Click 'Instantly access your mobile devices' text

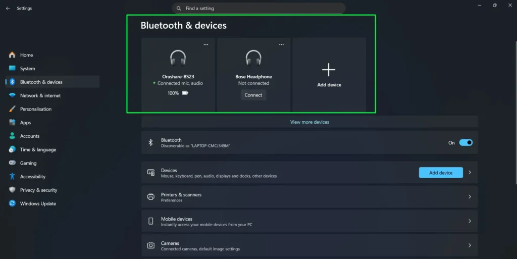tap(206, 225)
